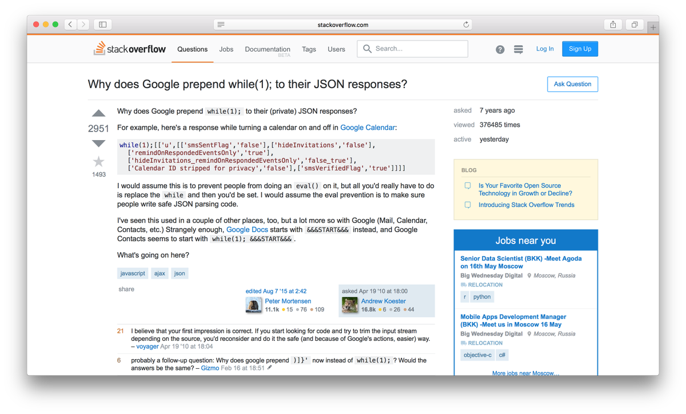Viewport: 686px width, 414px height.
Task: Open the Jobs tab
Action: pos(226,49)
